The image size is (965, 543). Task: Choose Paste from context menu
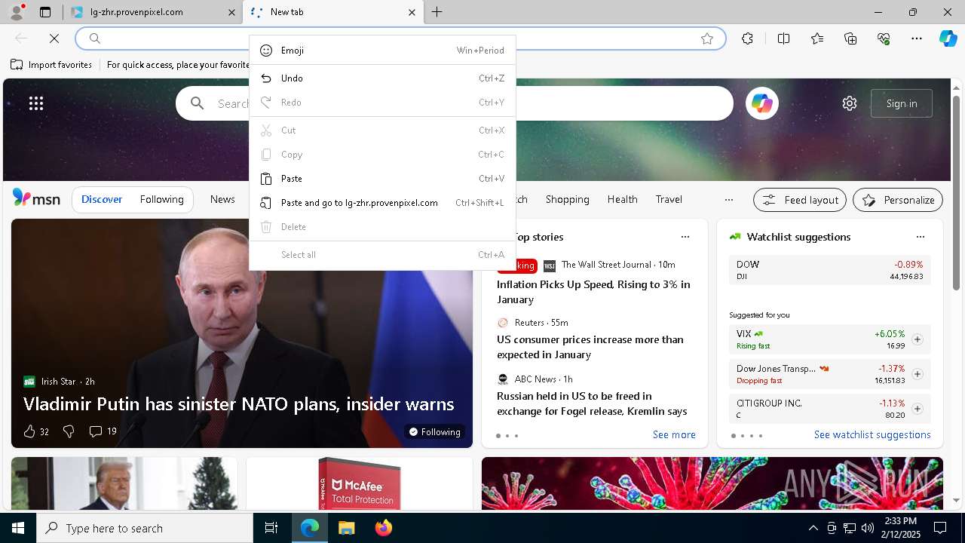382,179
